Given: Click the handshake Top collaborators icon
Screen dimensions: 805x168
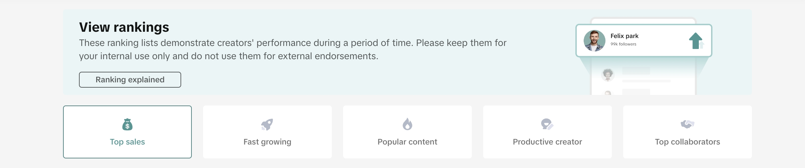Looking at the screenshot, I should coord(687,124).
